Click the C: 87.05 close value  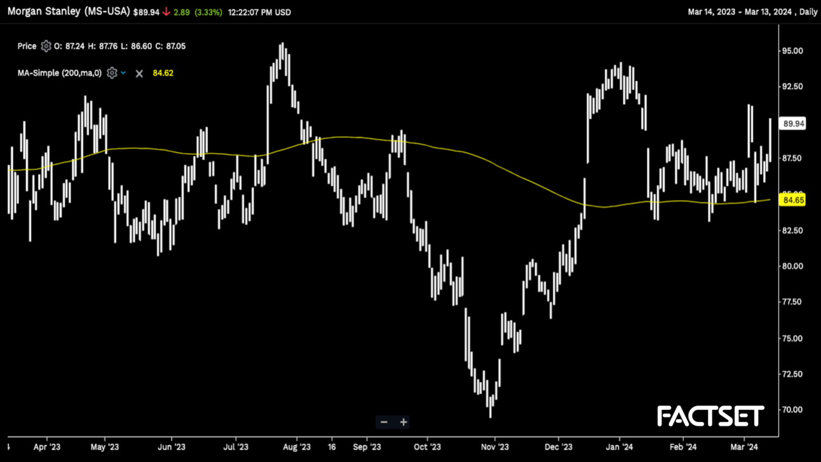tap(170, 46)
